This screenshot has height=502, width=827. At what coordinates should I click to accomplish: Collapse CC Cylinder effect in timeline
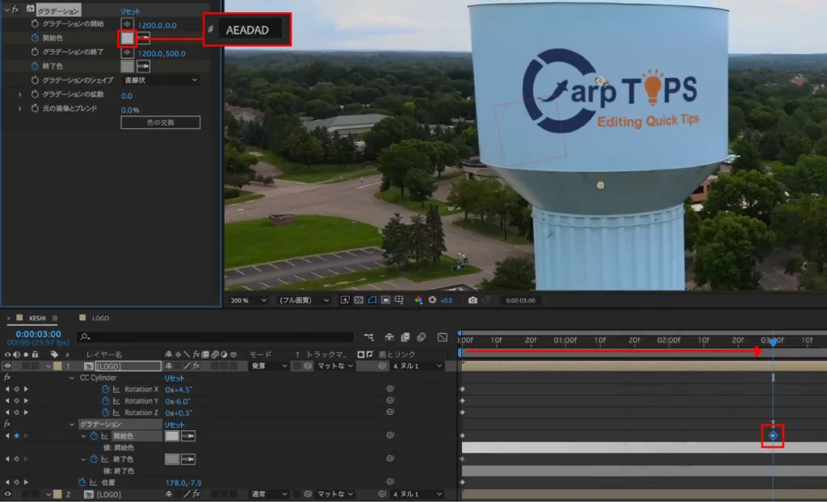(72, 378)
